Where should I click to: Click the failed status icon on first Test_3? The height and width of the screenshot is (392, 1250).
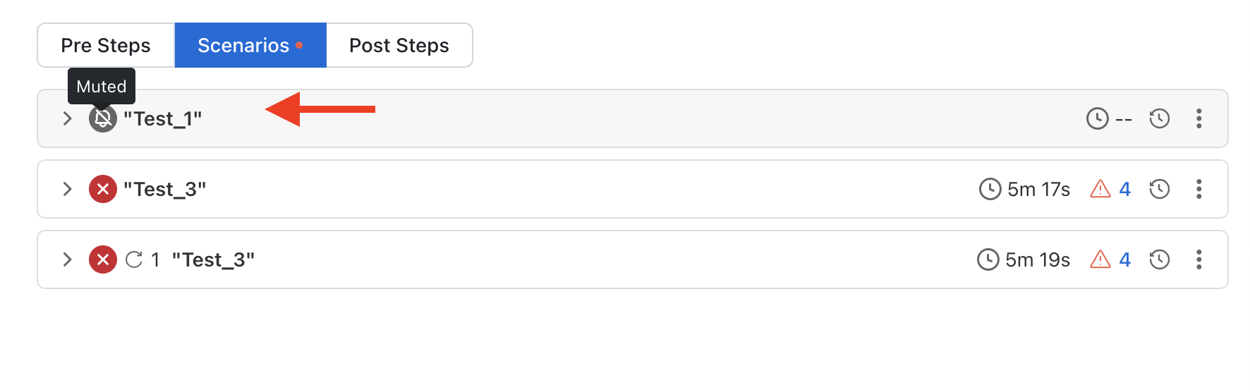pos(102,189)
